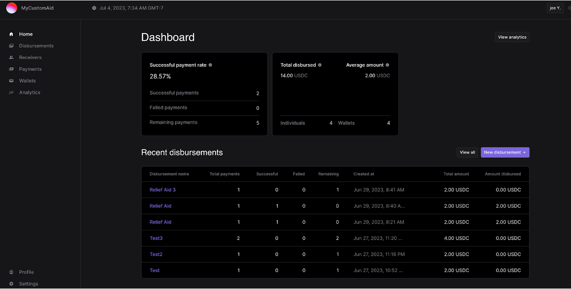Viewport: 571px width, 289px height.
Task: Click the Payments cash icon
Action: pyautogui.click(x=10, y=69)
